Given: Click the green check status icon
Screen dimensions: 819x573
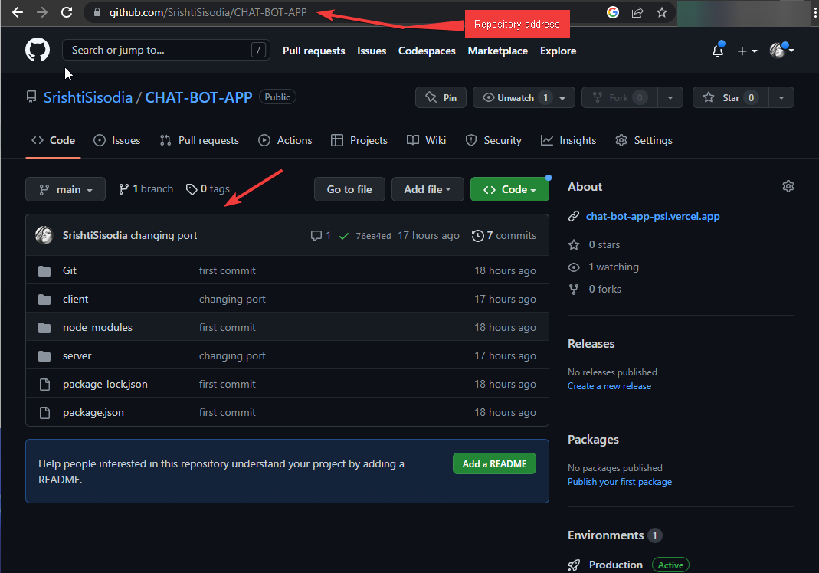Looking at the screenshot, I should [344, 236].
